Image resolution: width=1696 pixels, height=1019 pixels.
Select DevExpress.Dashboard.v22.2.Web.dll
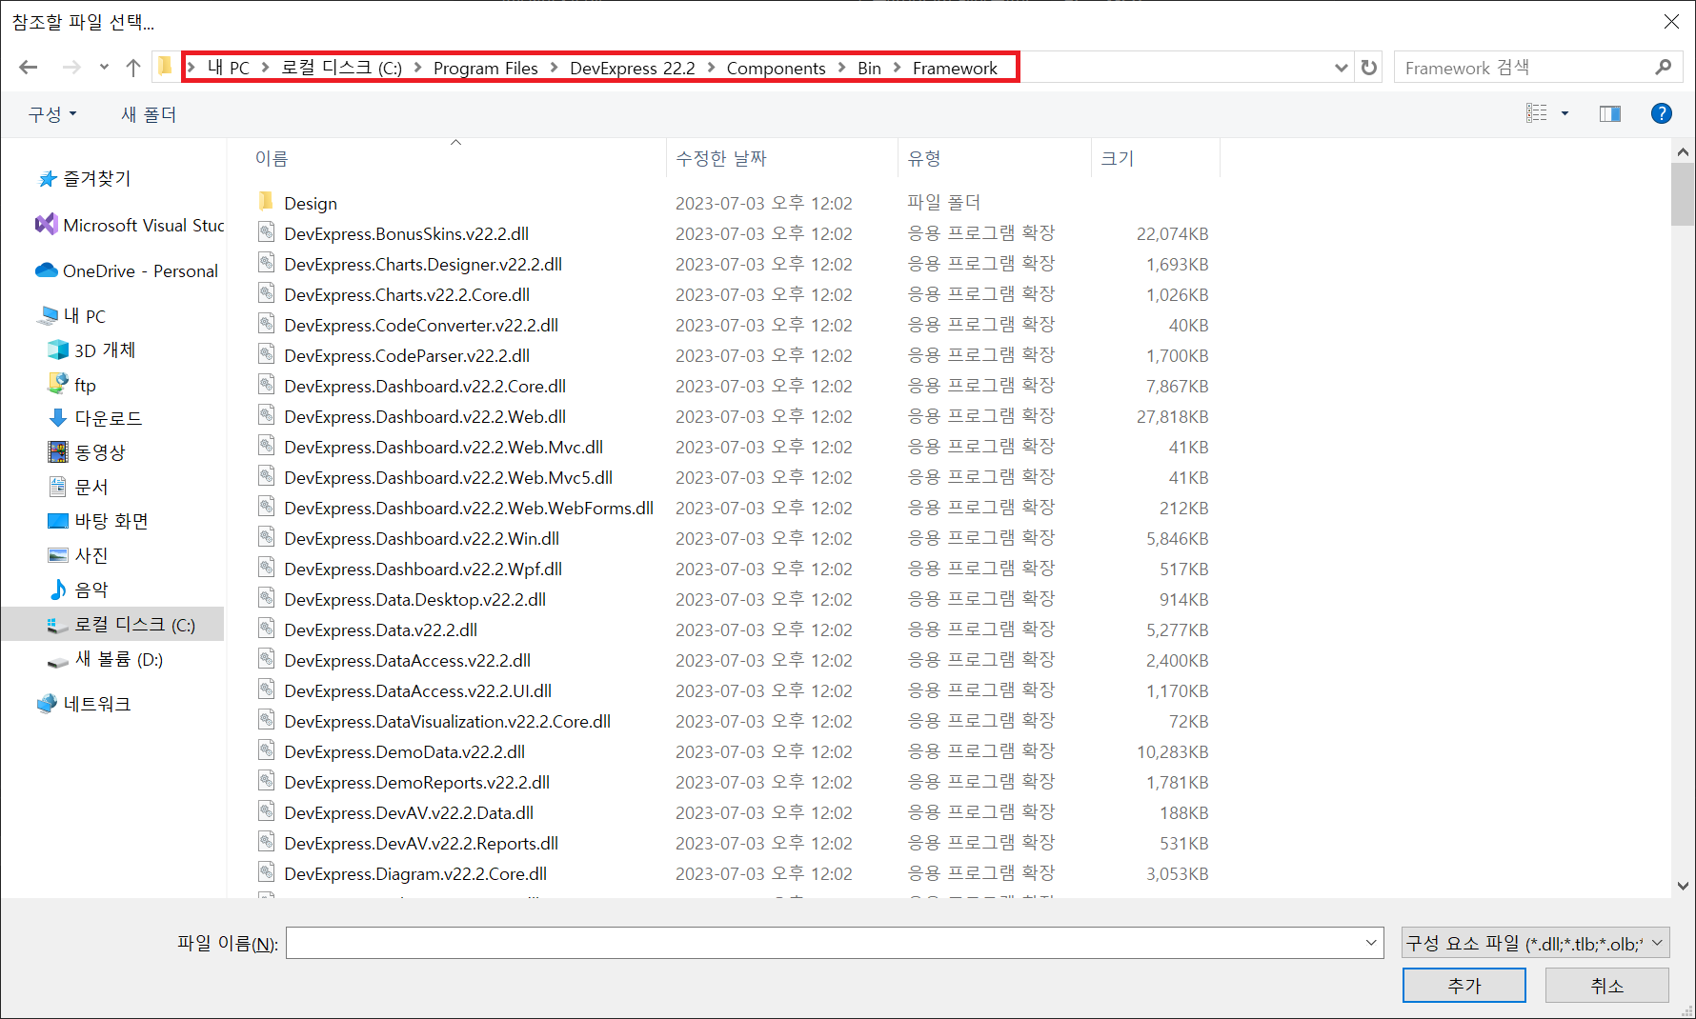(x=425, y=416)
